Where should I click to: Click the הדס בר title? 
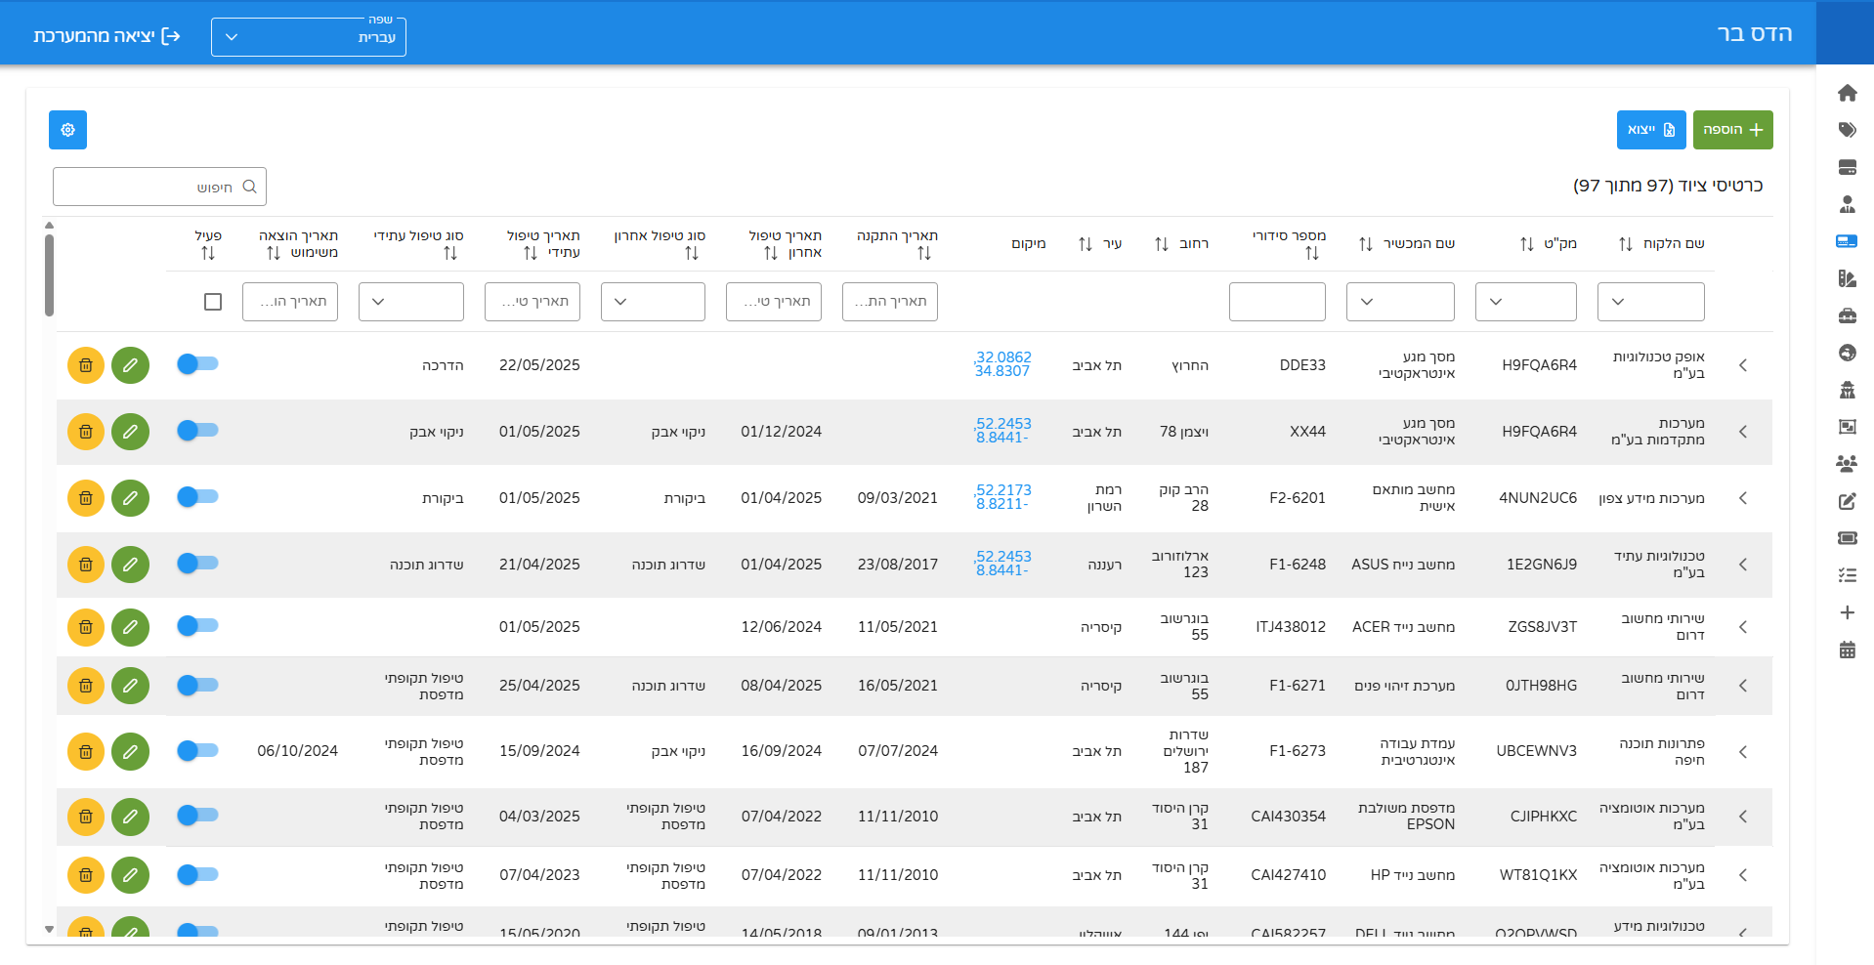(x=1755, y=33)
